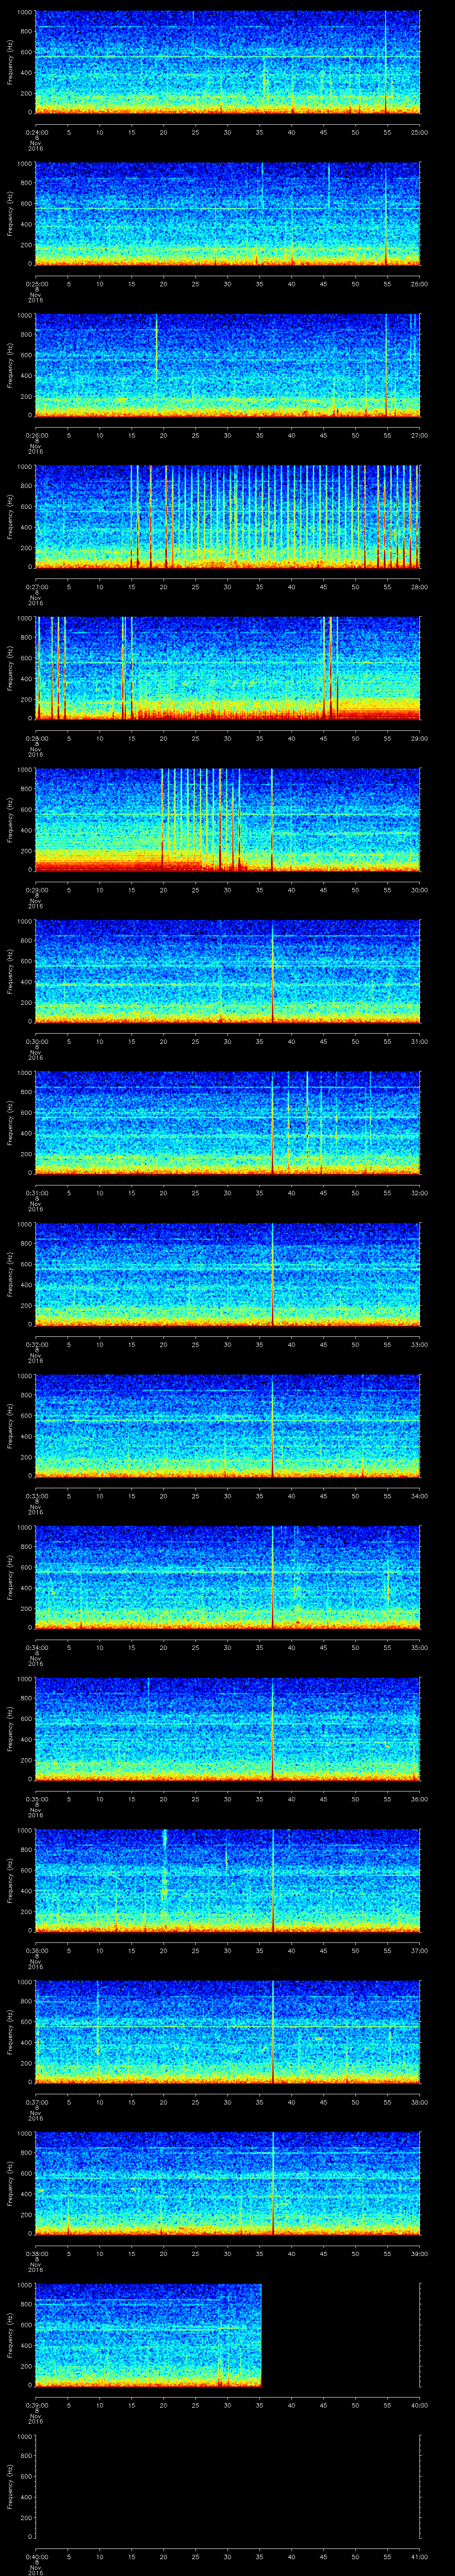Click the 25:00 end time label
Screen dimensions: 455x2576
419,132
